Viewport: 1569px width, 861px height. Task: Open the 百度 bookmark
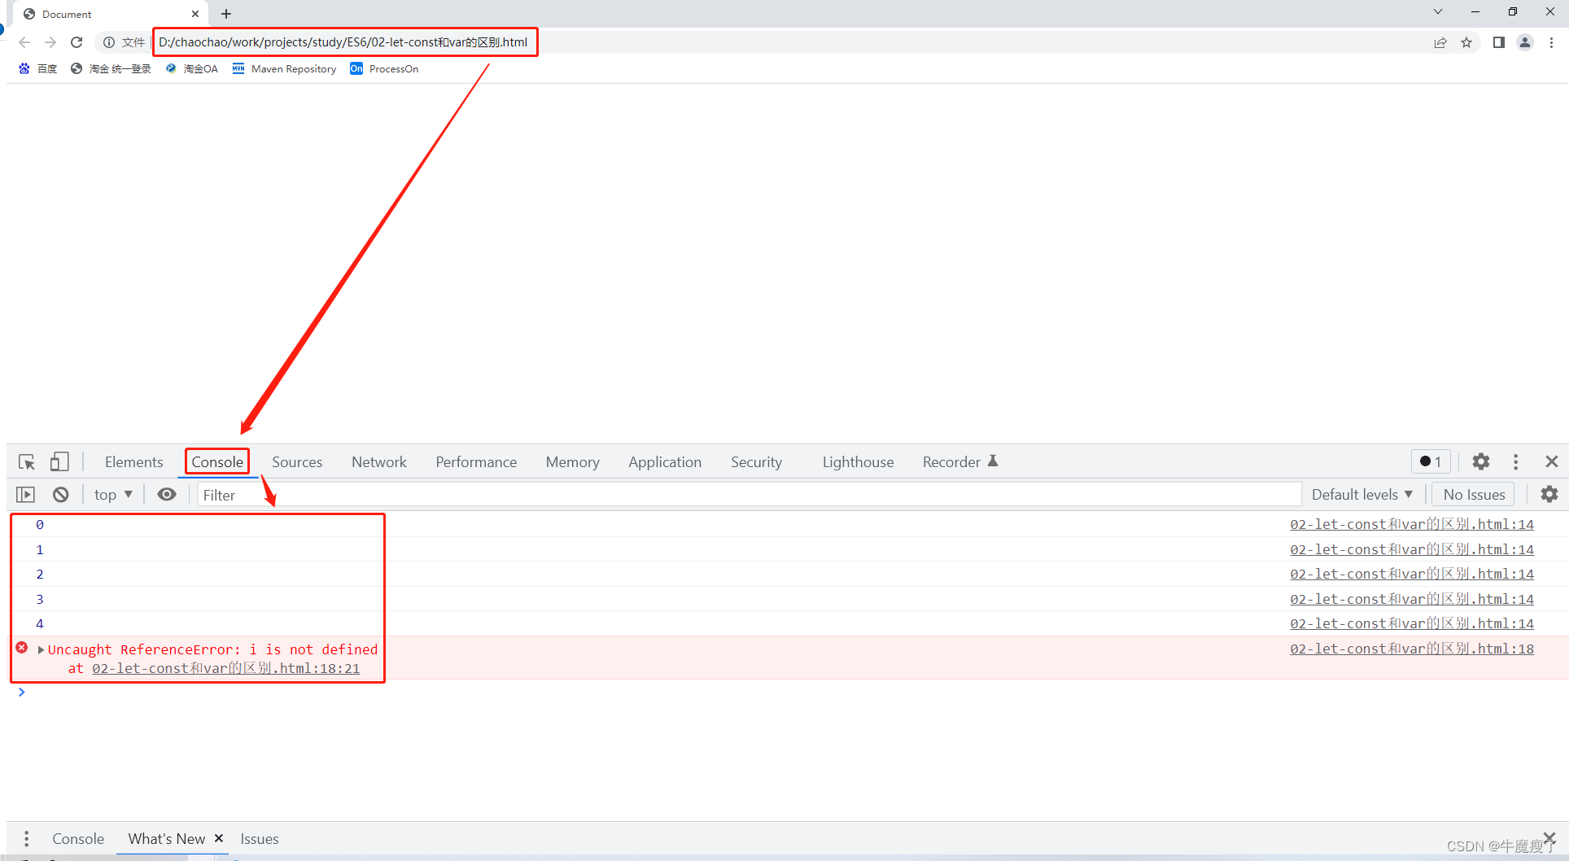pyautogui.click(x=37, y=69)
